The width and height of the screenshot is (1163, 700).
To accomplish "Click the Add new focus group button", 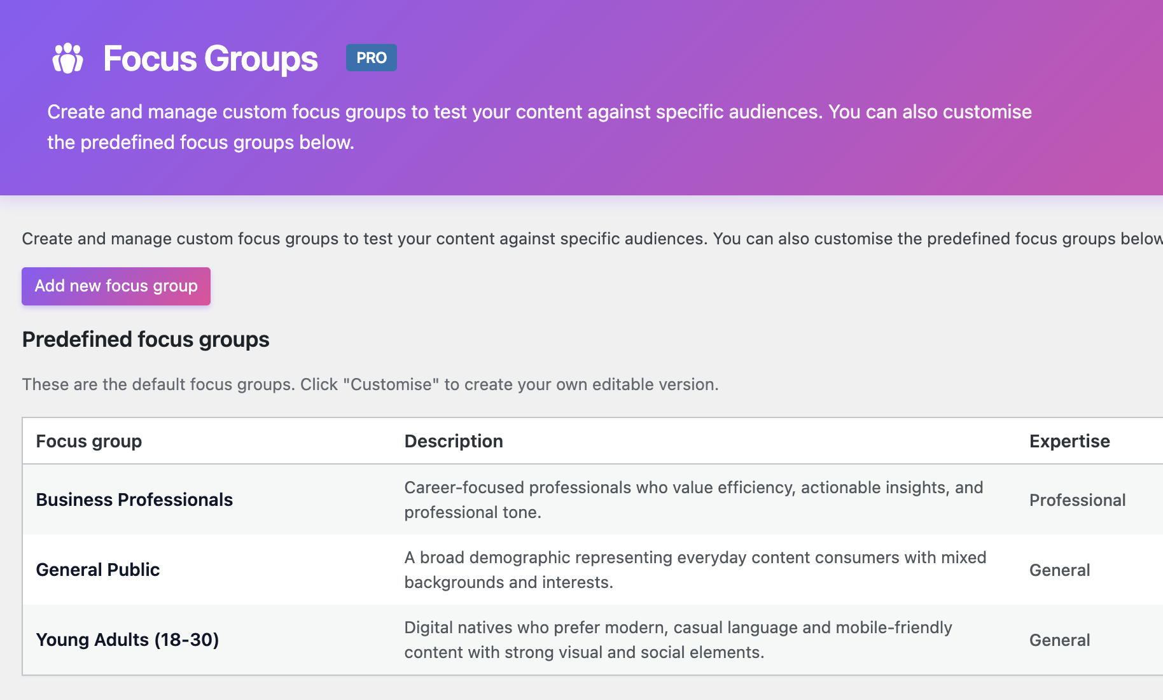I will pos(116,286).
